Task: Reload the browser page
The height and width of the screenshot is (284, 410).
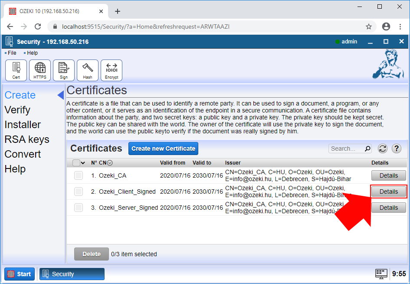Action: tap(38, 26)
